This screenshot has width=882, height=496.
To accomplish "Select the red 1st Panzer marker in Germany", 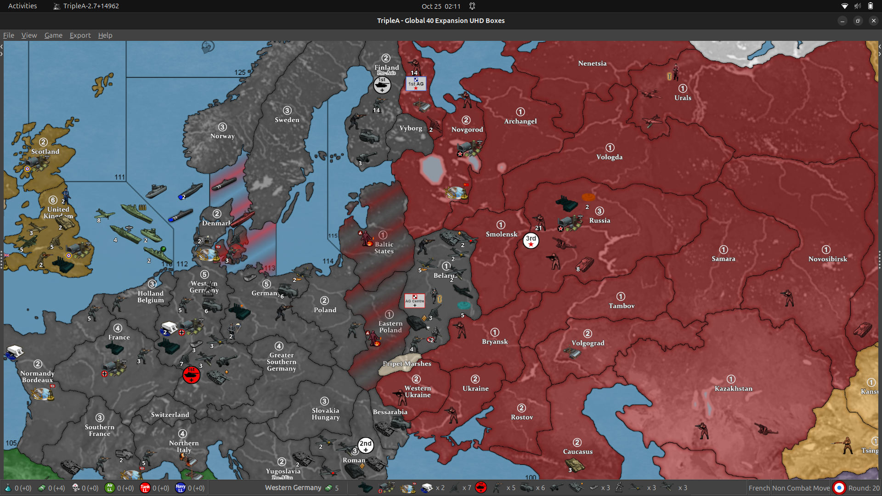I will point(191,375).
